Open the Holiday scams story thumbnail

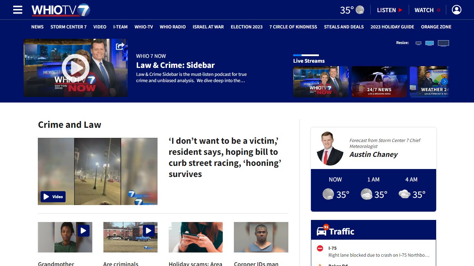click(196, 237)
